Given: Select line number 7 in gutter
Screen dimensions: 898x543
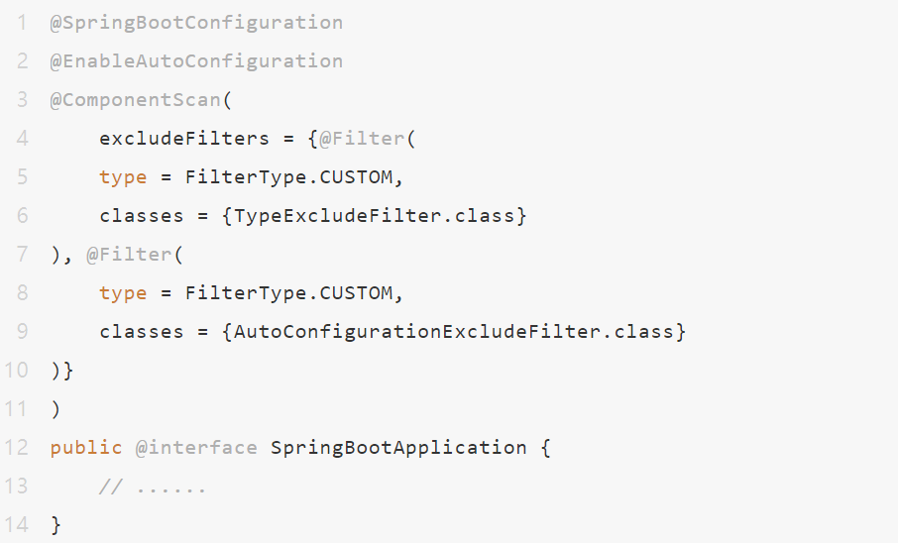Looking at the screenshot, I should [x=22, y=255].
